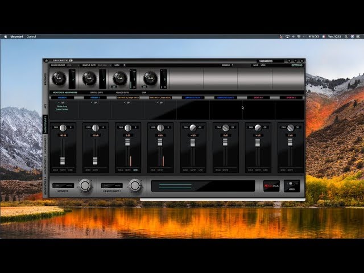Image resolution: width=364 pixels, height=273 pixels.
Task: Click the Preamp 3 input type selector strip
Action: [133, 79]
